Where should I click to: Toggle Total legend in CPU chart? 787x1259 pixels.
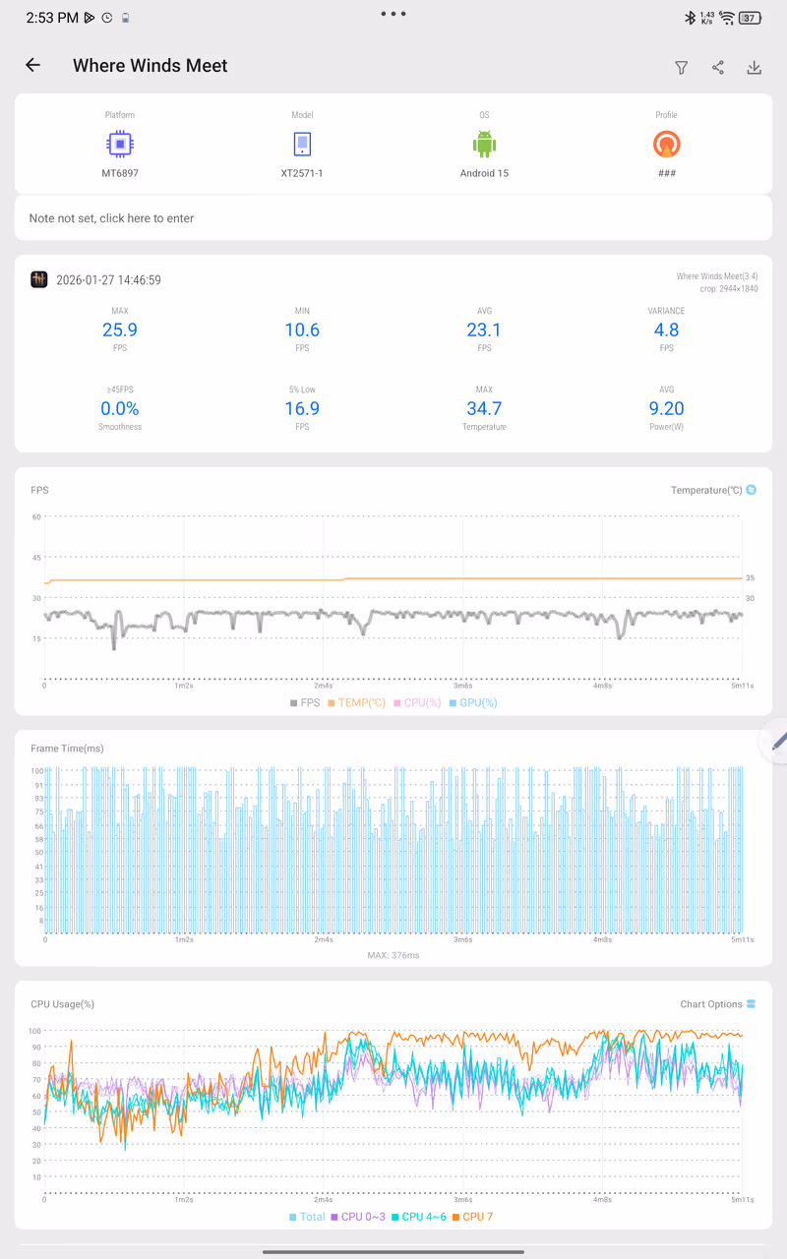click(307, 1217)
